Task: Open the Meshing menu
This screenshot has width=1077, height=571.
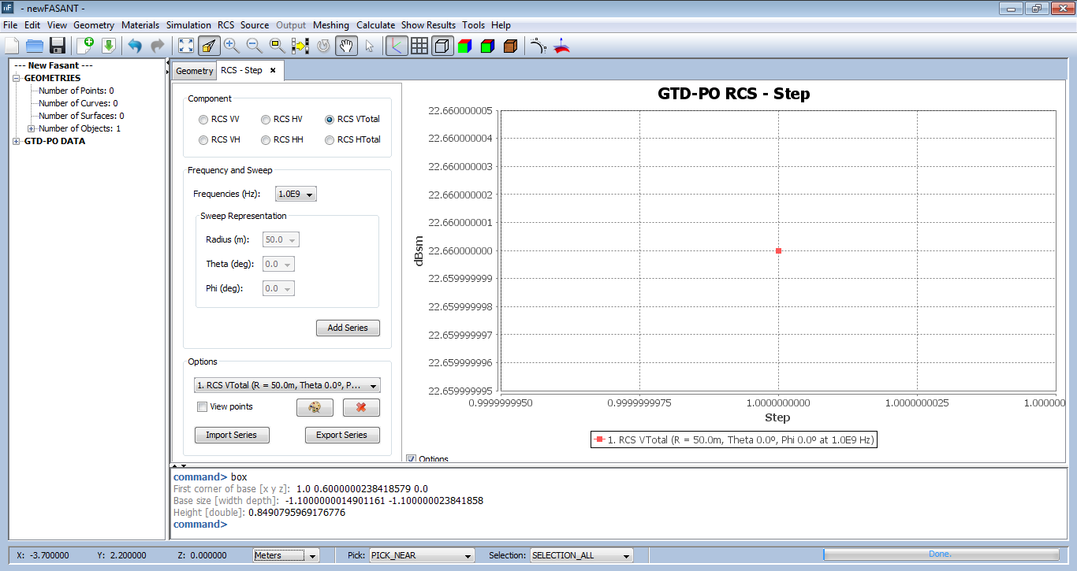Action: [330, 25]
